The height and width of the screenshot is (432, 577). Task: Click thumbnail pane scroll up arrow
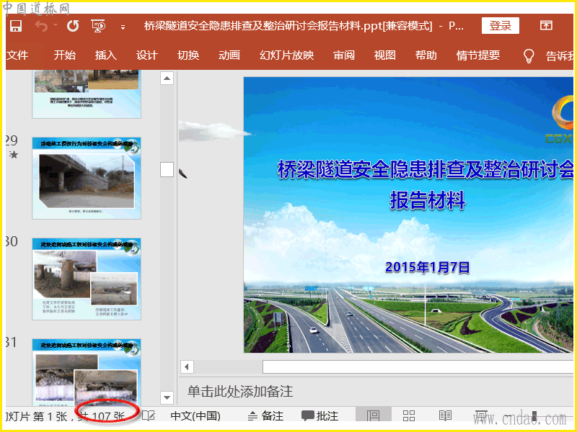(x=167, y=78)
